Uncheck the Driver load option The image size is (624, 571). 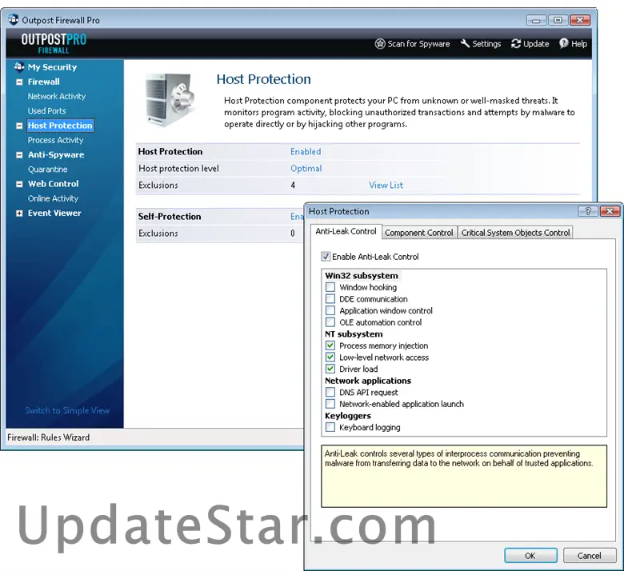(330, 369)
